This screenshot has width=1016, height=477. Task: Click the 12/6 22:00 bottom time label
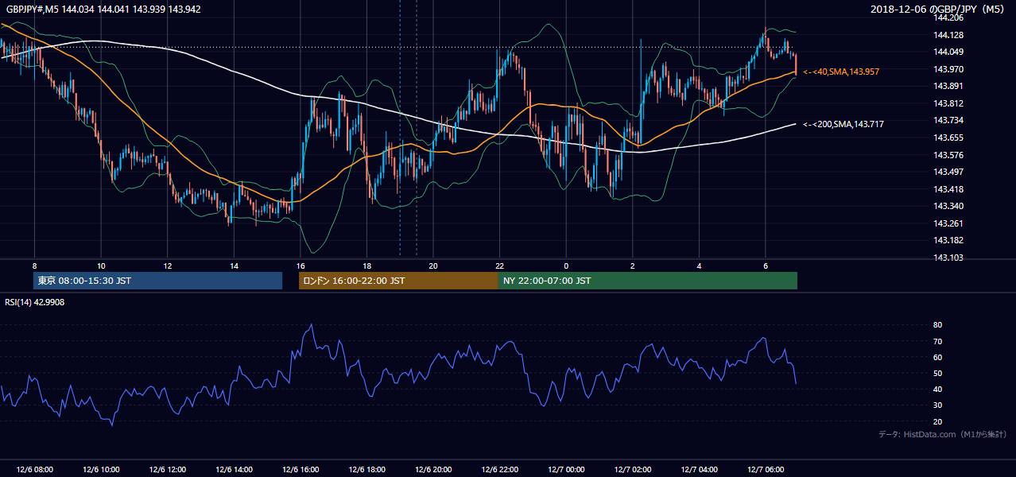click(x=500, y=469)
